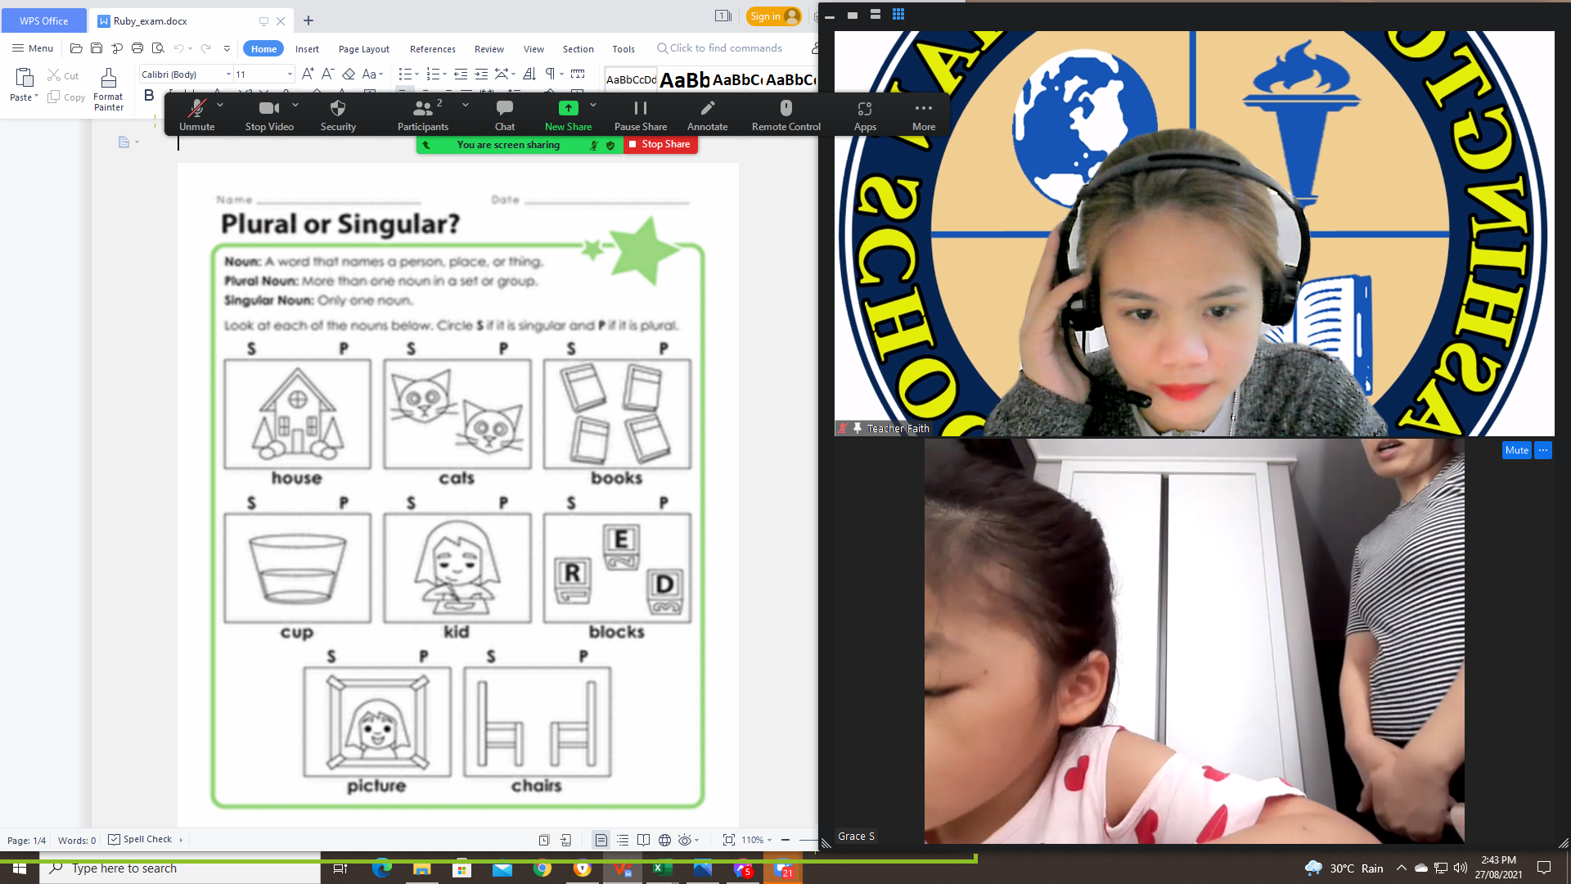
Task: Toggle Spell Check in status bar
Action: coord(140,840)
